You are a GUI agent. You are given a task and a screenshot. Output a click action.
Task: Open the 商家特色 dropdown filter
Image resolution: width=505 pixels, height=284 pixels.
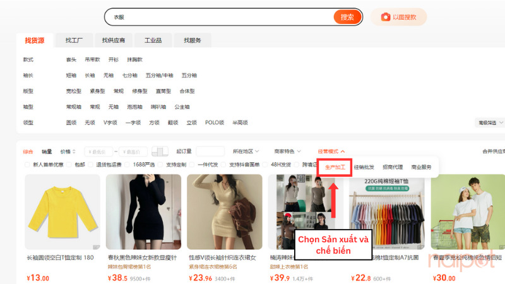287,151
